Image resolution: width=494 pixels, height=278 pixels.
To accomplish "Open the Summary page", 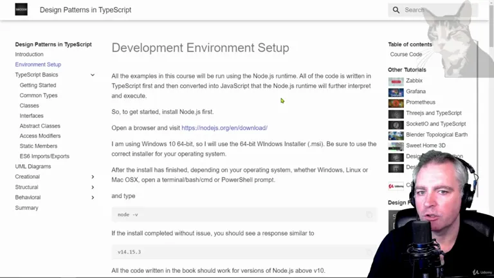I will click(27, 208).
